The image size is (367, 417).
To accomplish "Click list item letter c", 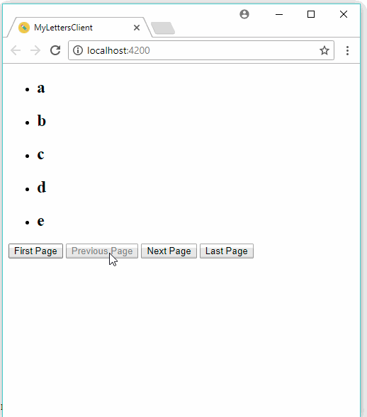I will [x=40, y=154].
